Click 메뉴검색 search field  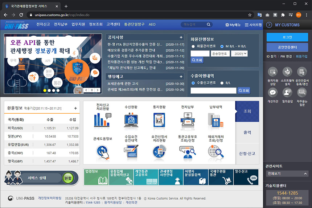click(x=194, y=24)
